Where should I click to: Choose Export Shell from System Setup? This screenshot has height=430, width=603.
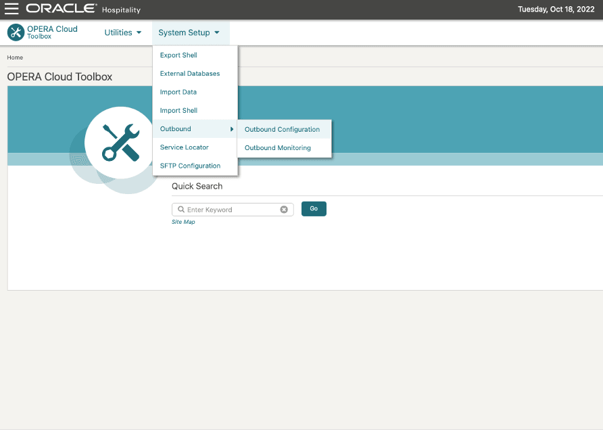coord(178,55)
